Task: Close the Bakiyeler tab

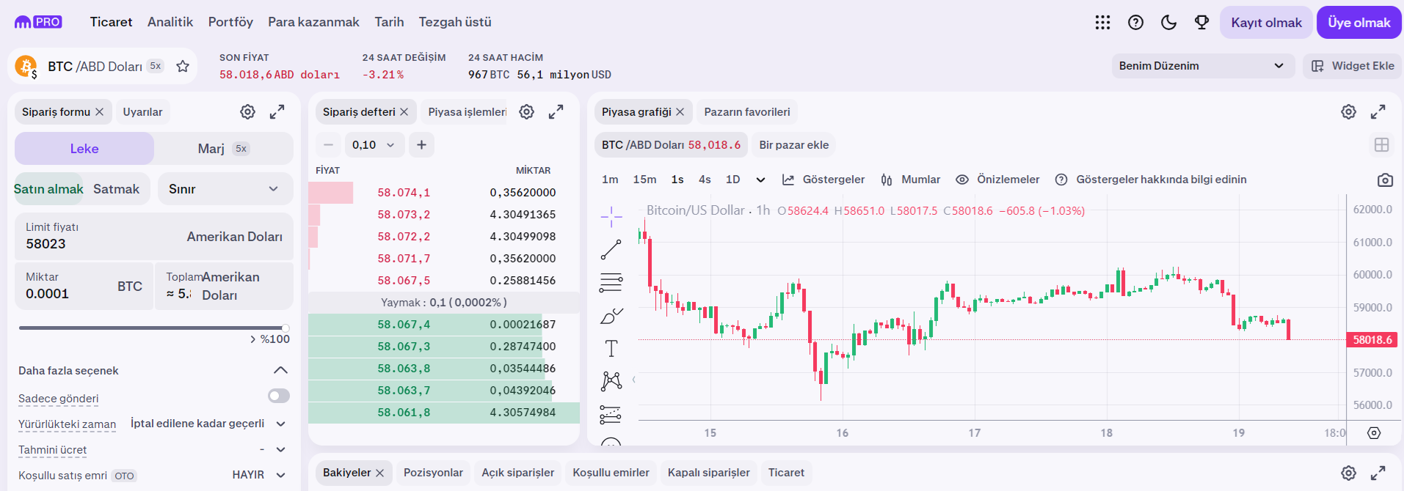Action: [x=379, y=473]
